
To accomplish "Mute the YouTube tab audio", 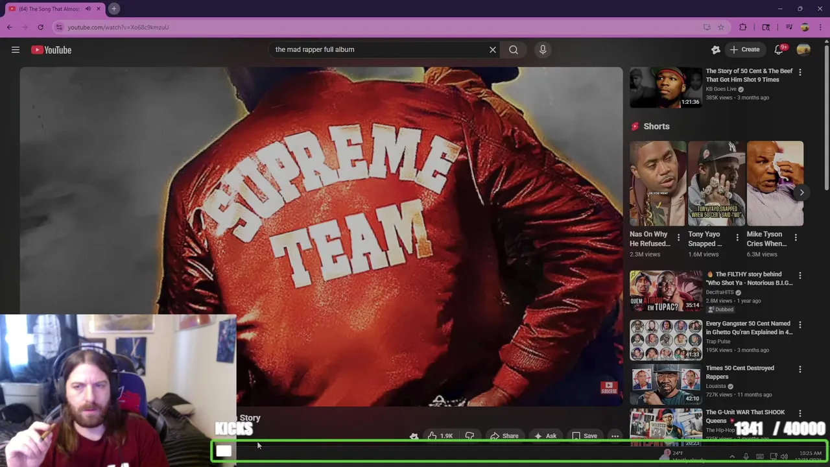I will pyautogui.click(x=88, y=8).
